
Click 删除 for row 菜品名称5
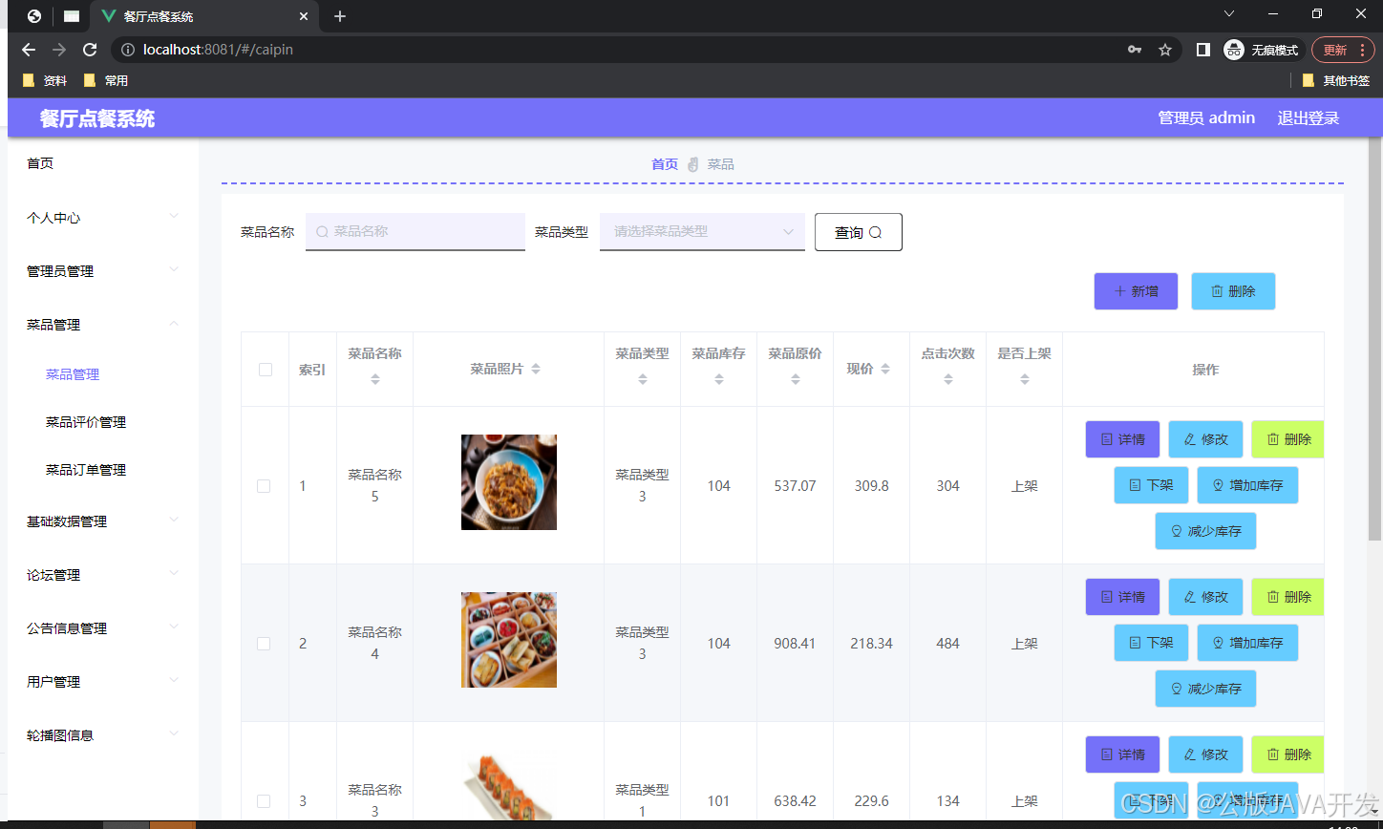pyautogui.click(x=1288, y=439)
